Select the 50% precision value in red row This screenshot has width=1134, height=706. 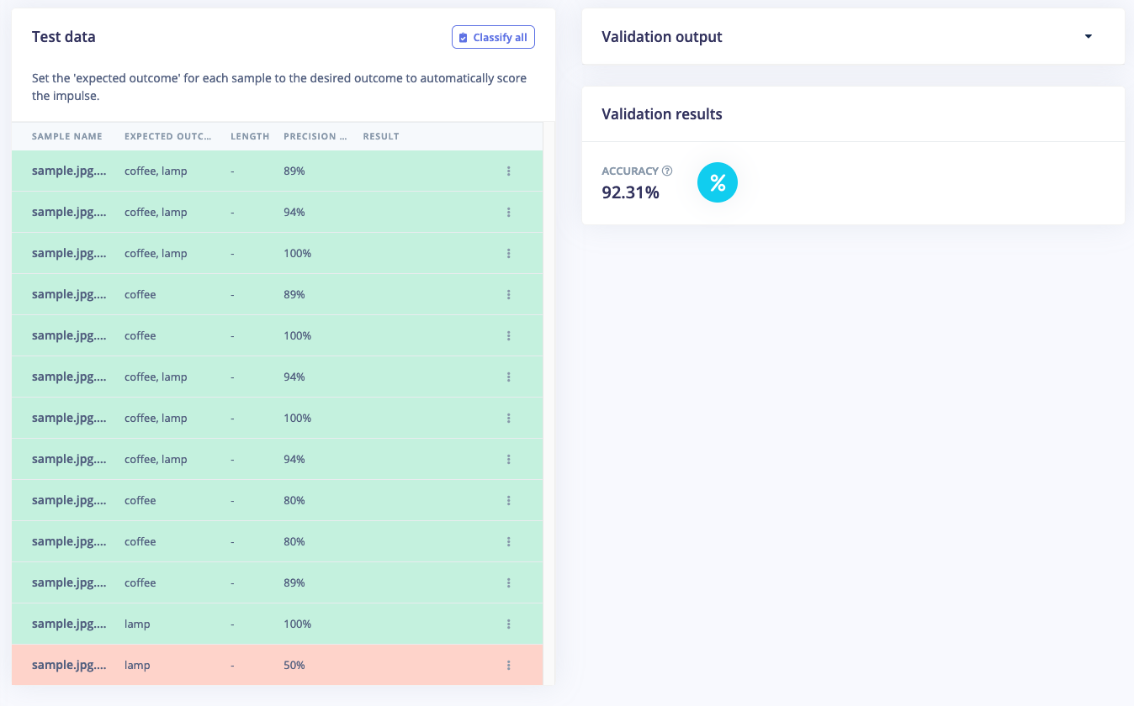click(294, 666)
